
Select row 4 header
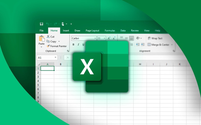(38, 81)
